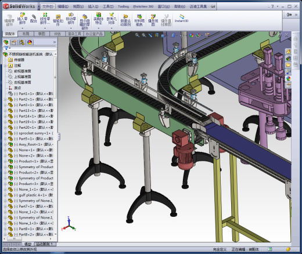Open the ConfigurationManager panel tab
The width and height of the screenshot is (302, 254).
(x=21, y=42)
